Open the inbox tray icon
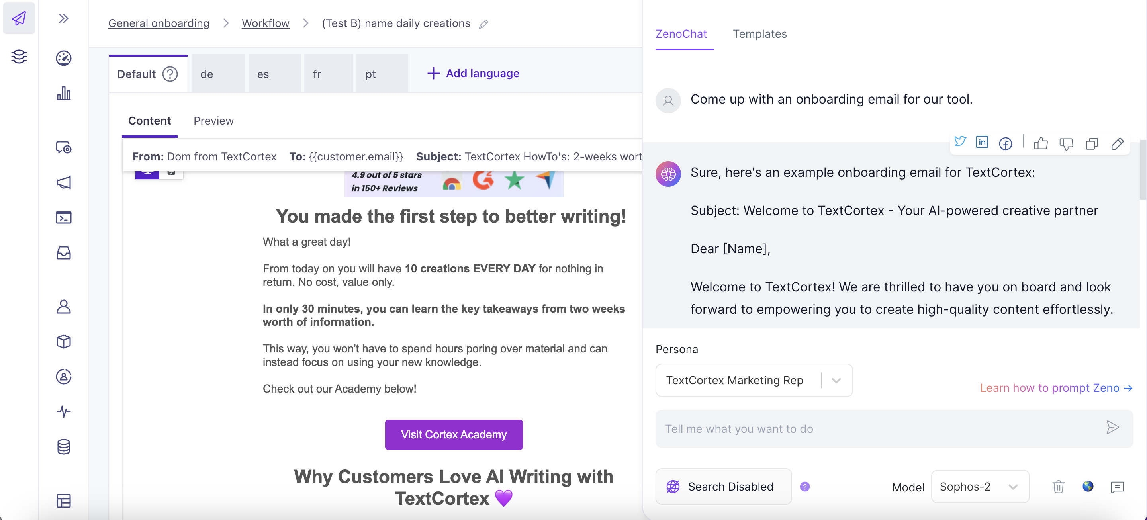This screenshot has width=1147, height=520. tap(64, 253)
